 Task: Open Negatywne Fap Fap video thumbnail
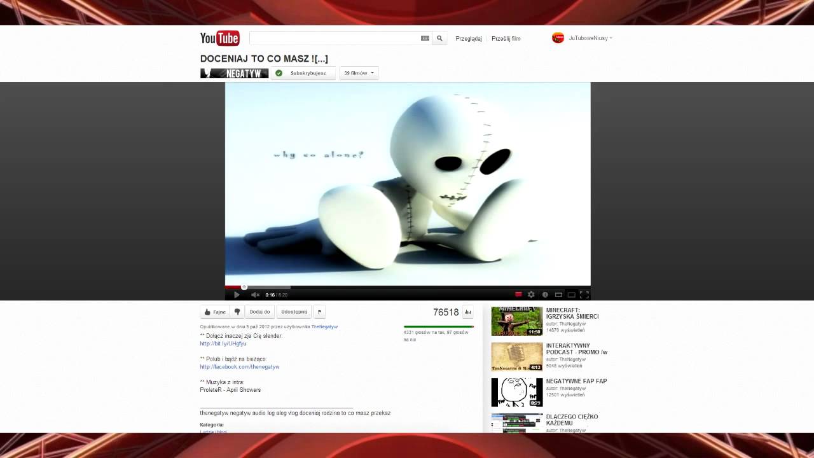point(517,392)
